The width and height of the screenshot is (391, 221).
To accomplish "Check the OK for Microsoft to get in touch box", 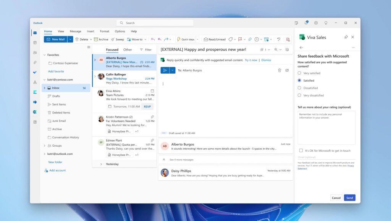I will pyautogui.click(x=301, y=151).
